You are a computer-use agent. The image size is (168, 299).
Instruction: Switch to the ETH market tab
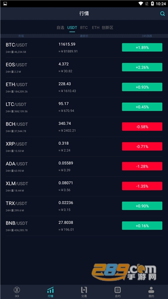(96, 28)
